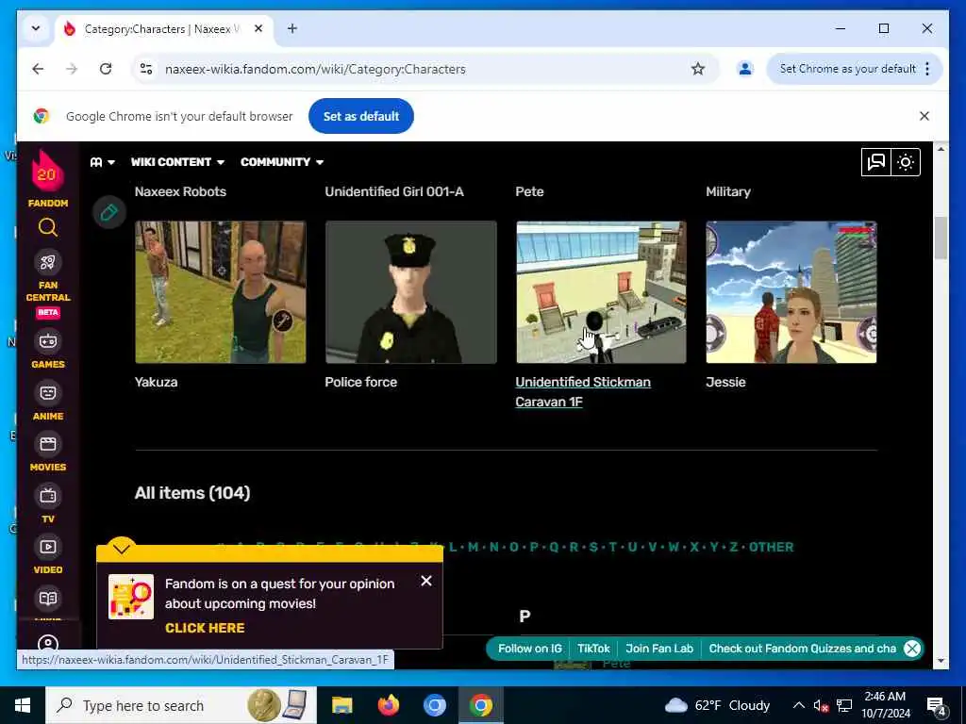Open the Yakuza character link
Image resolution: width=966 pixels, height=724 pixels.
click(x=156, y=382)
